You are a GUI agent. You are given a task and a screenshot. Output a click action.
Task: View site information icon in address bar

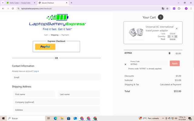point(18,8)
